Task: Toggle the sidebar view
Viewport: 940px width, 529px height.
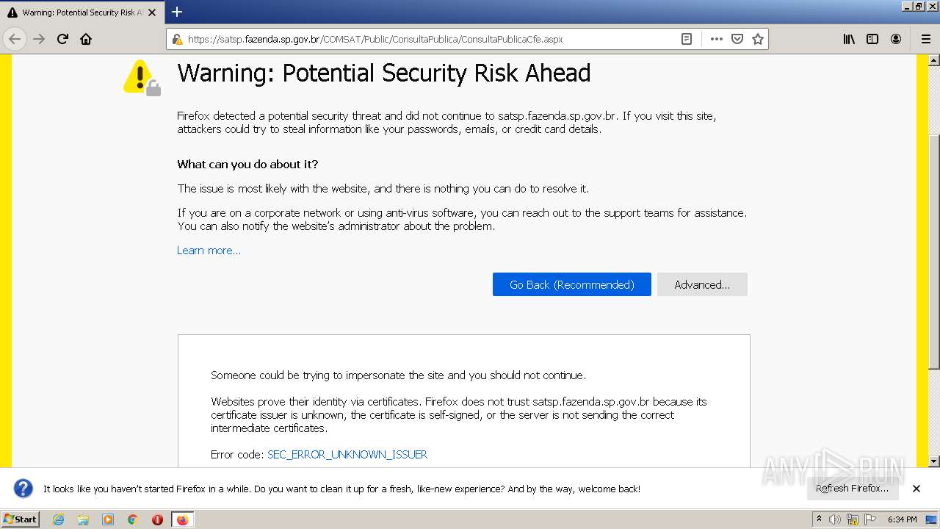Action: (x=872, y=39)
